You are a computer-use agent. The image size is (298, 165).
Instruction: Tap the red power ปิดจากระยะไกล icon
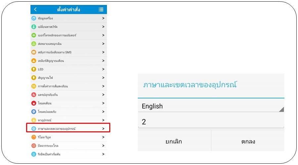(x=33, y=146)
